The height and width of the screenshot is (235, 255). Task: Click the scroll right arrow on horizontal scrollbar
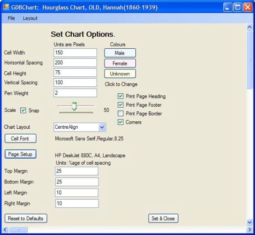pyautogui.click(x=249, y=229)
